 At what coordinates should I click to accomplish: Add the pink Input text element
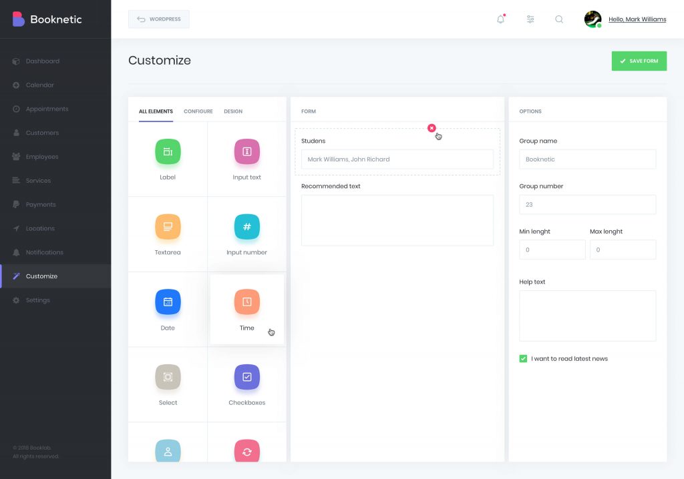247,159
